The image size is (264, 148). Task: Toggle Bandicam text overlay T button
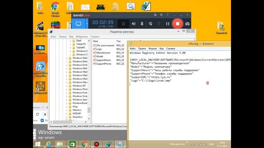tap(159, 24)
